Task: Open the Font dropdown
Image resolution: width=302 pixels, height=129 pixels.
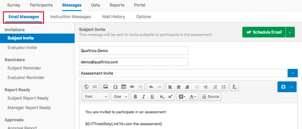Action: click(x=95, y=96)
